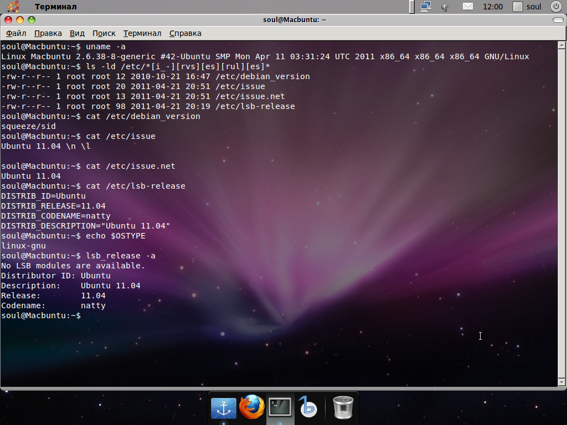Click the 'uname -a' command line

click(63, 46)
